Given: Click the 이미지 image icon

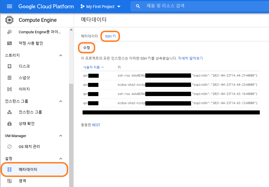Looking at the screenshot, I should coord(9,89).
